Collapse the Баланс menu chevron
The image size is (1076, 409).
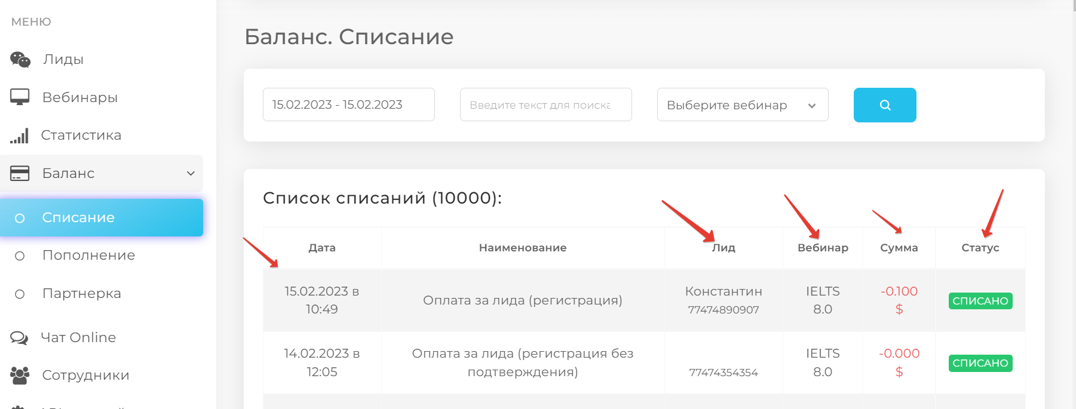(191, 173)
